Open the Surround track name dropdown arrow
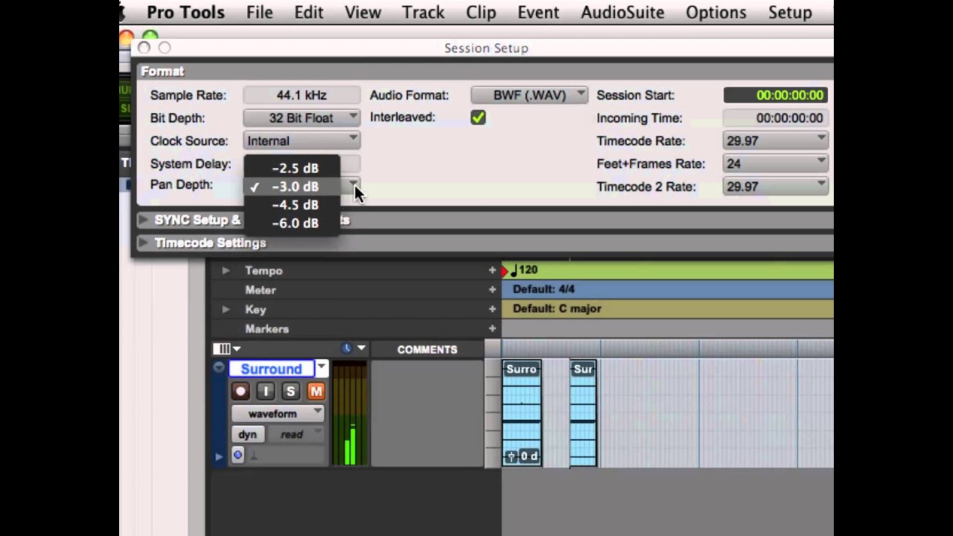The image size is (953, 536). point(322,368)
